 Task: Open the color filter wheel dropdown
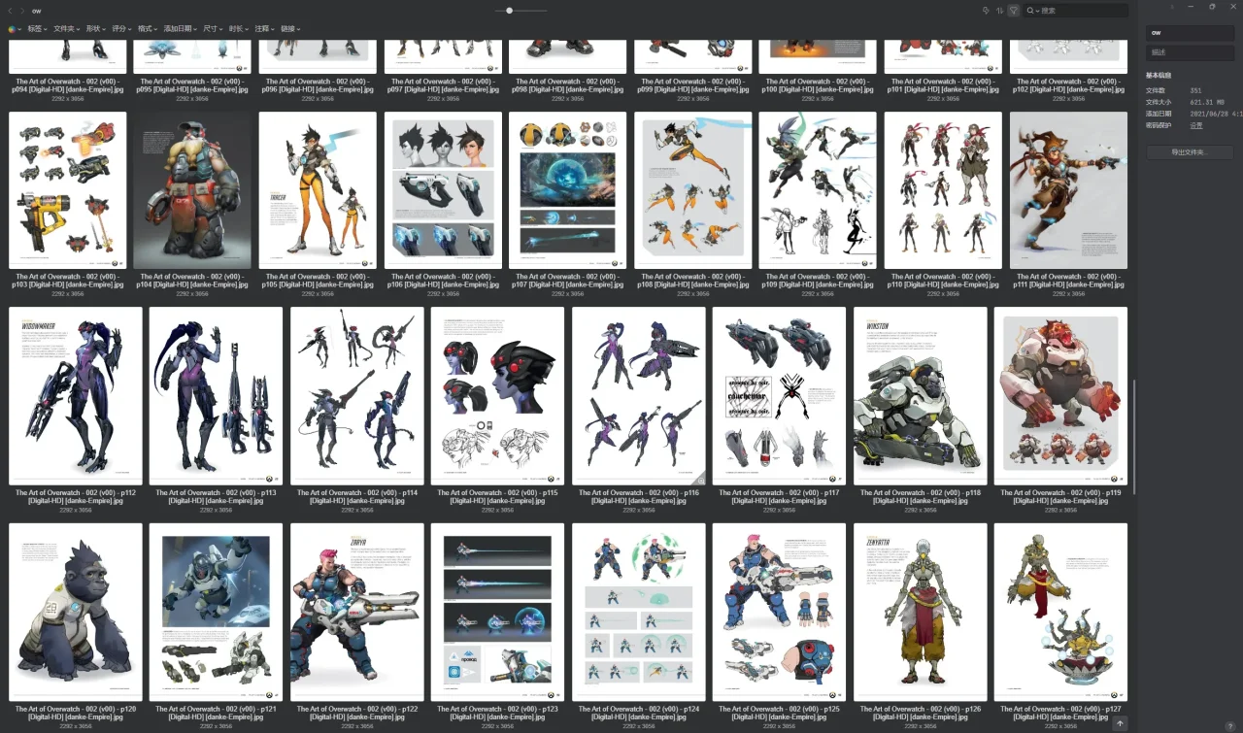(x=14, y=29)
